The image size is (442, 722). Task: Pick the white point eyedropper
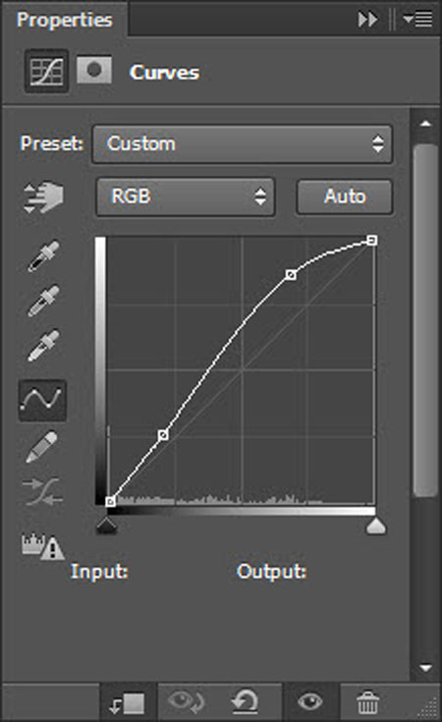click(43, 346)
